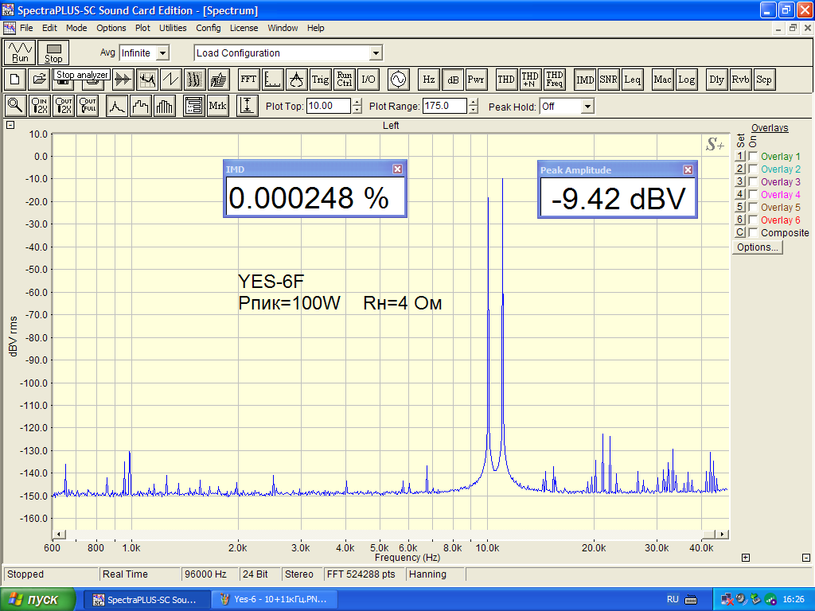Click the Mrk markers button
This screenshot has width=815, height=611.
pos(217,106)
